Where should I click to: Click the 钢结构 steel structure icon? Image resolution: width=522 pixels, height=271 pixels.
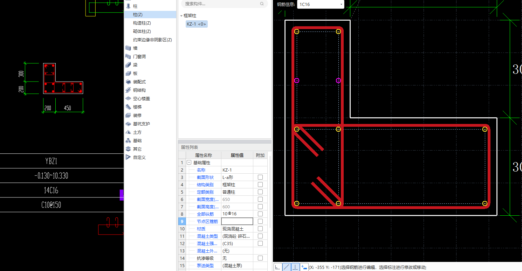click(x=128, y=90)
